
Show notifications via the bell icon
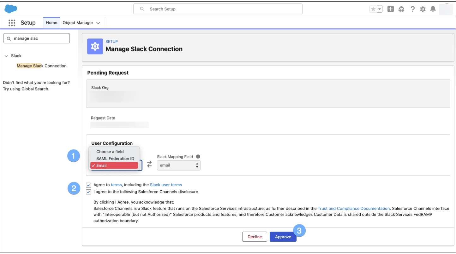[x=433, y=9]
